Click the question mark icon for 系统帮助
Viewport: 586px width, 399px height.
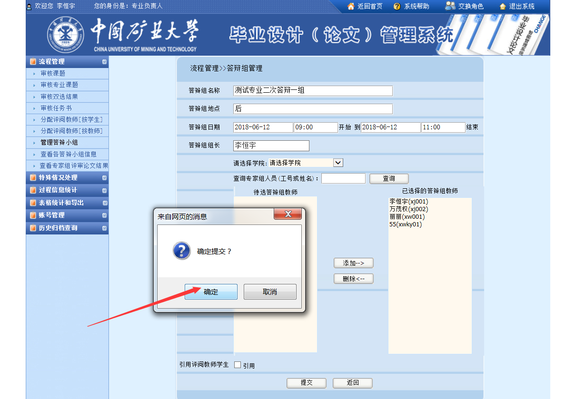click(x=397, y=6)
